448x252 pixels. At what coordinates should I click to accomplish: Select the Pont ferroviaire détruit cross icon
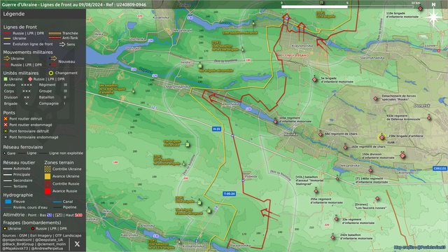(x=6, y=131)
